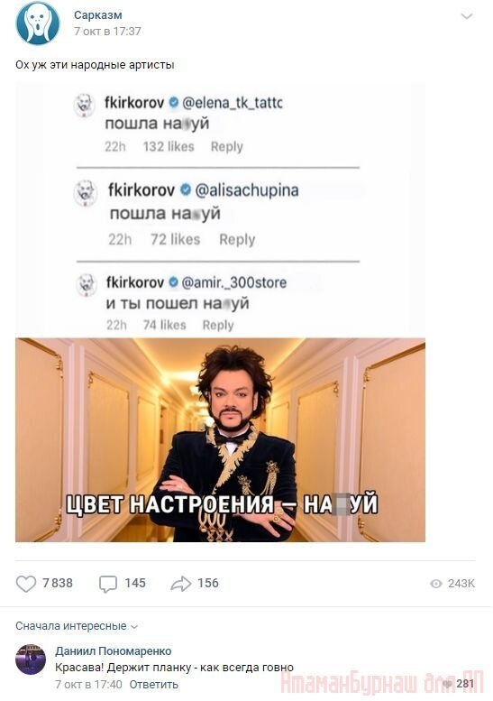Open Даниил Пономаренко's profile avatar
Image resolution: width=493 pixels, height=701 pixels.
click(x=31, y=659)
